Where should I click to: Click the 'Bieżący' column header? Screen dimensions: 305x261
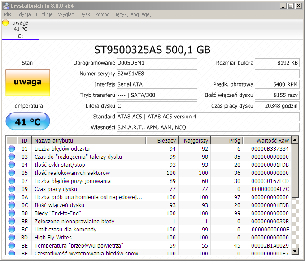(x=162, y=140)
